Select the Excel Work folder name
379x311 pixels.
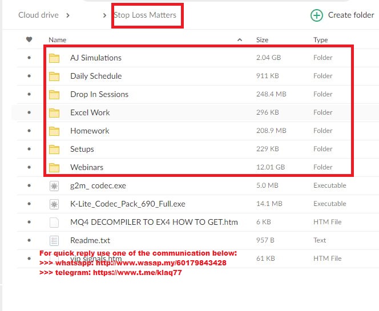click(x=90, y=112)
